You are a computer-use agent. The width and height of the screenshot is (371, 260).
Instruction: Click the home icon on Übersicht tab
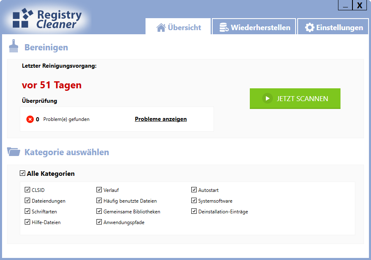click(x=161, y=28)
